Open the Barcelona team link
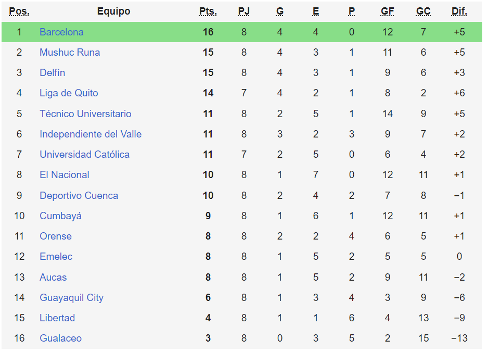Screen dimensions: 488x352 click(61, 32)
